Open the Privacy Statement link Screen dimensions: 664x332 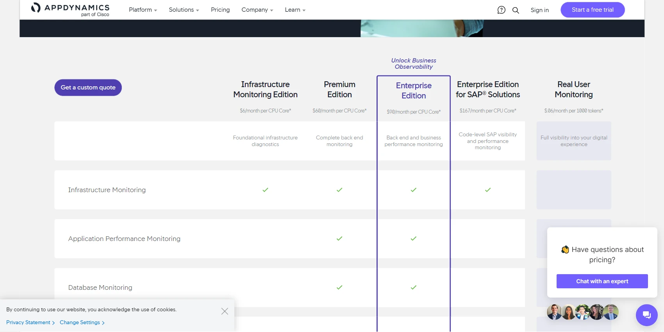(30, 323)
